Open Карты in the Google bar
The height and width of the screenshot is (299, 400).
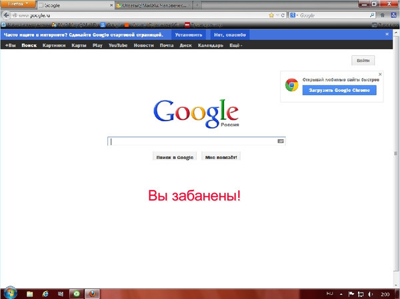(x=79, y=45)
